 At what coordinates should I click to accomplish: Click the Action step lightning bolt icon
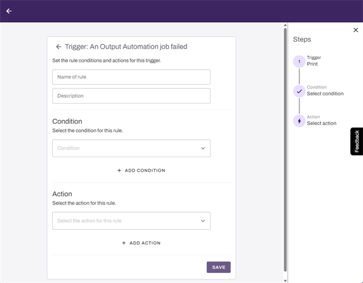point(299,121)
